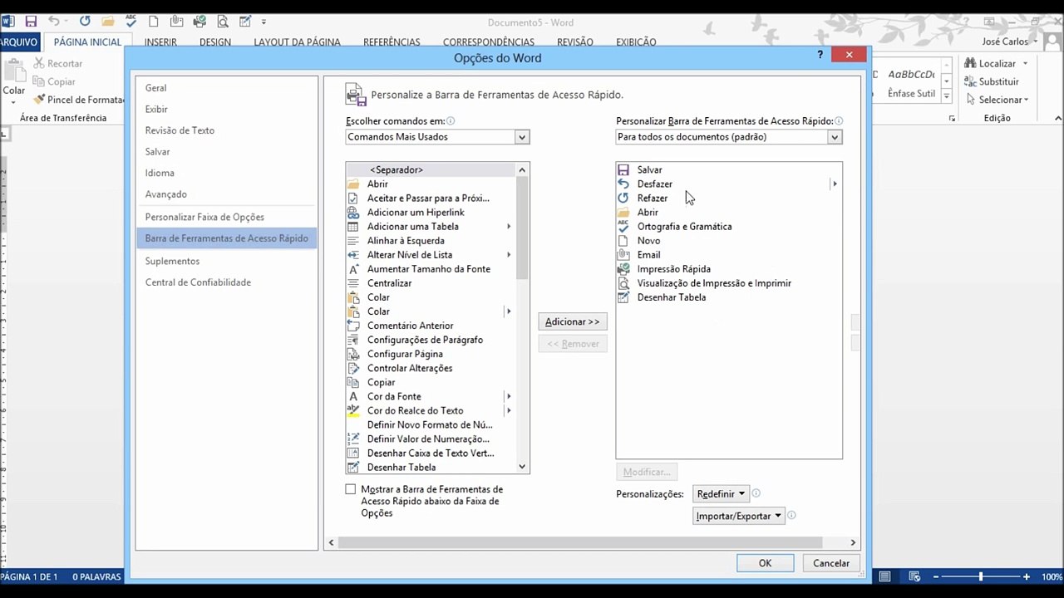Click the zoom out minus icon in status bar

[936, 576]
